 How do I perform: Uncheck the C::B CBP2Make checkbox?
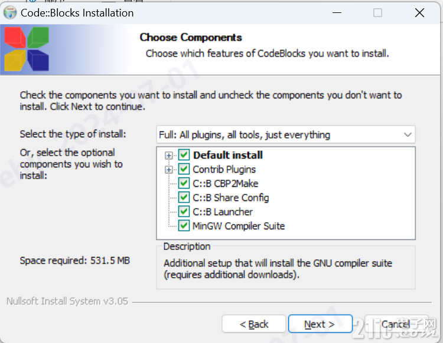click(x=184, y=183)
